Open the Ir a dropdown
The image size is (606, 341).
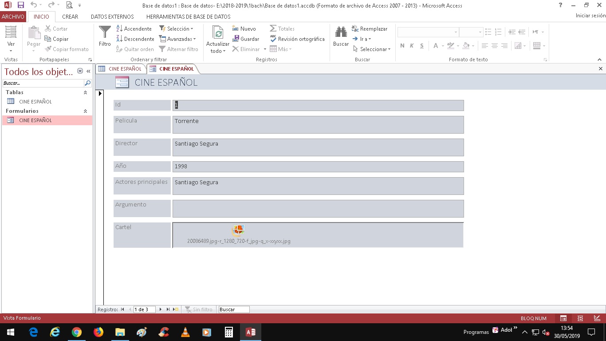coord(362,39)
